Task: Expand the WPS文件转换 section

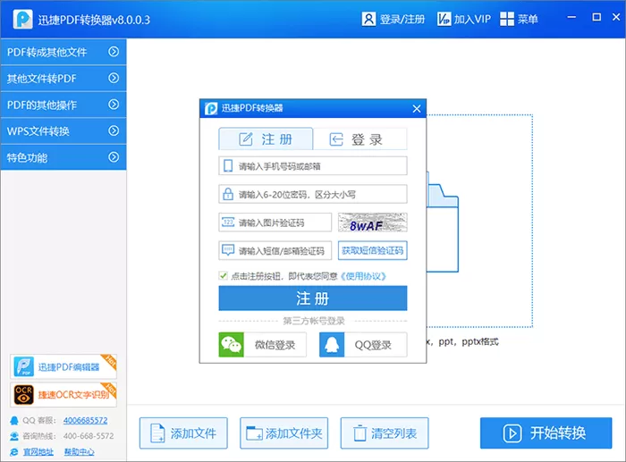Action: [63, 130]
